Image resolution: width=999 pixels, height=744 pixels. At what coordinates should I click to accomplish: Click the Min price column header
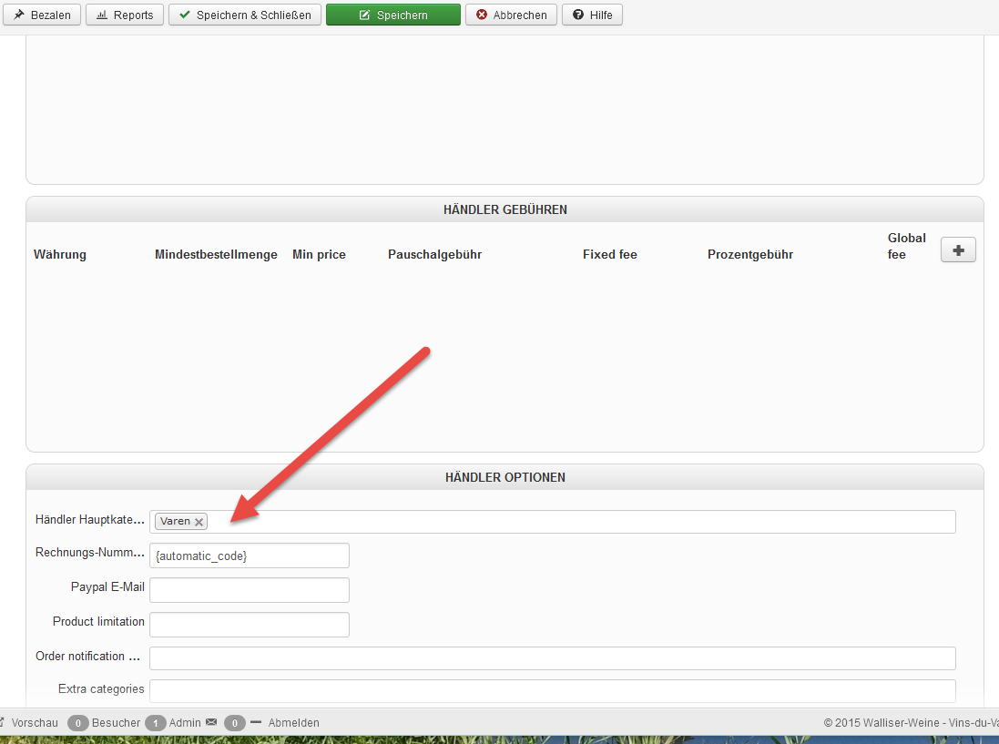tap(320, 254)
